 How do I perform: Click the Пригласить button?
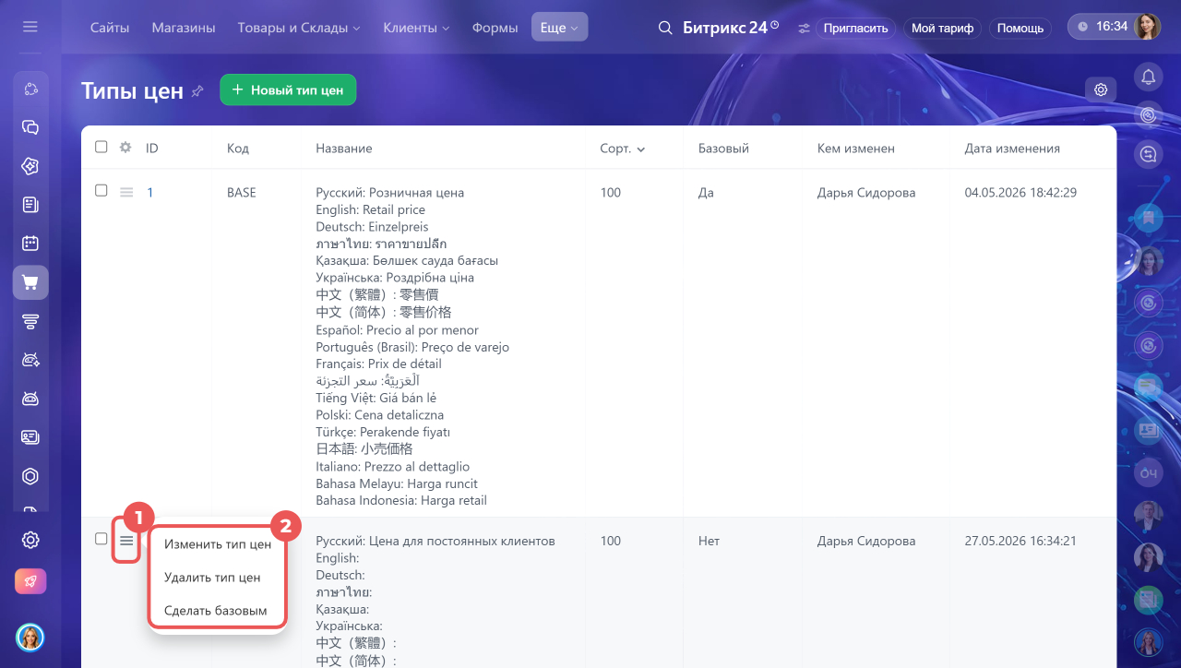point(855,28)
